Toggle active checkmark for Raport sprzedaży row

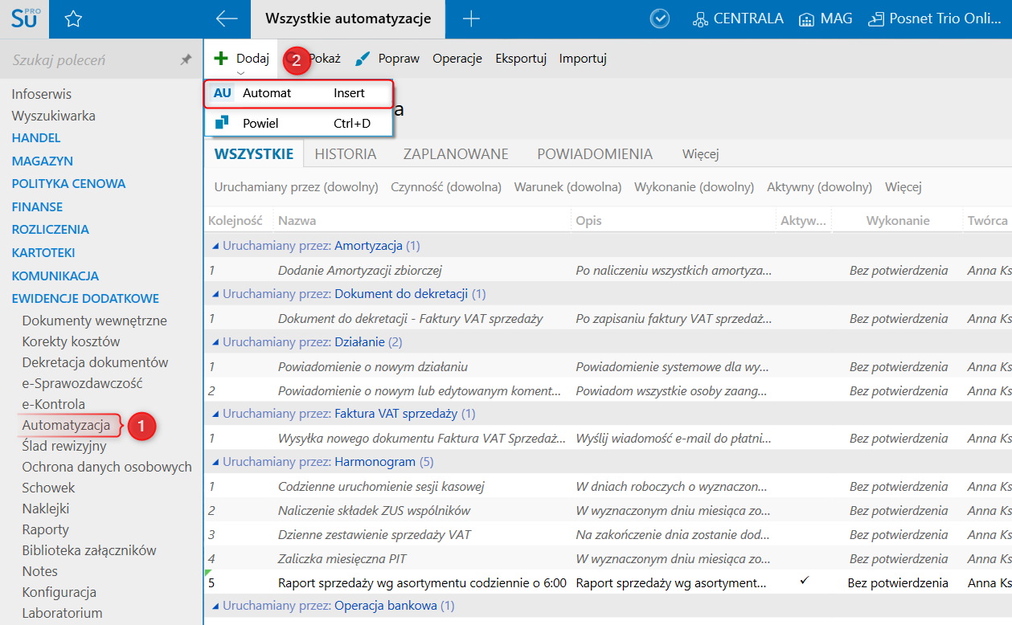(x=804, y=582)
